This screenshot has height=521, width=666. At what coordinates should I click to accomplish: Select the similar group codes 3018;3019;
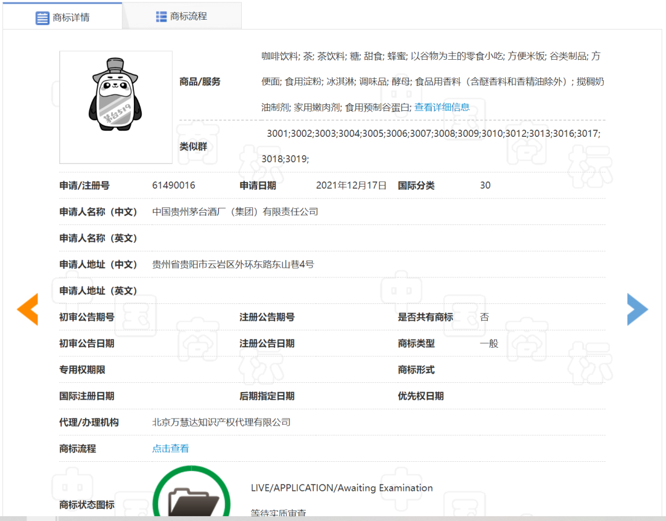(285, 159)
